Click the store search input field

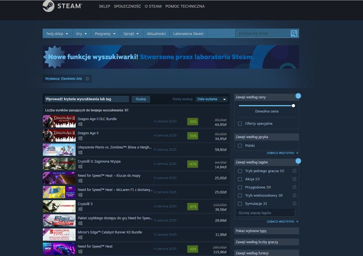point(263,34)
